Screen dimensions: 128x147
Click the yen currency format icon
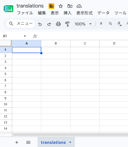click(101, 24)
